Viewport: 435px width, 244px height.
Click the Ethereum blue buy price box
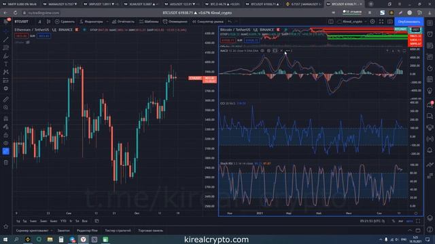[43, 36]
